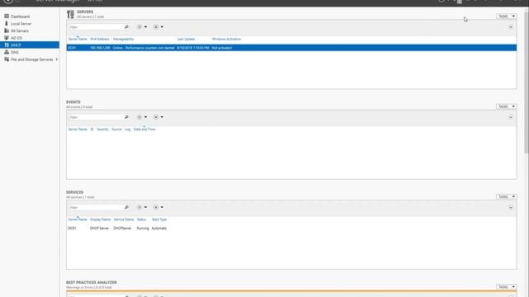This screenshot has height=297, width=529.
Task: Sort Servers by Windows Activation column
Action: click(226, 39)
